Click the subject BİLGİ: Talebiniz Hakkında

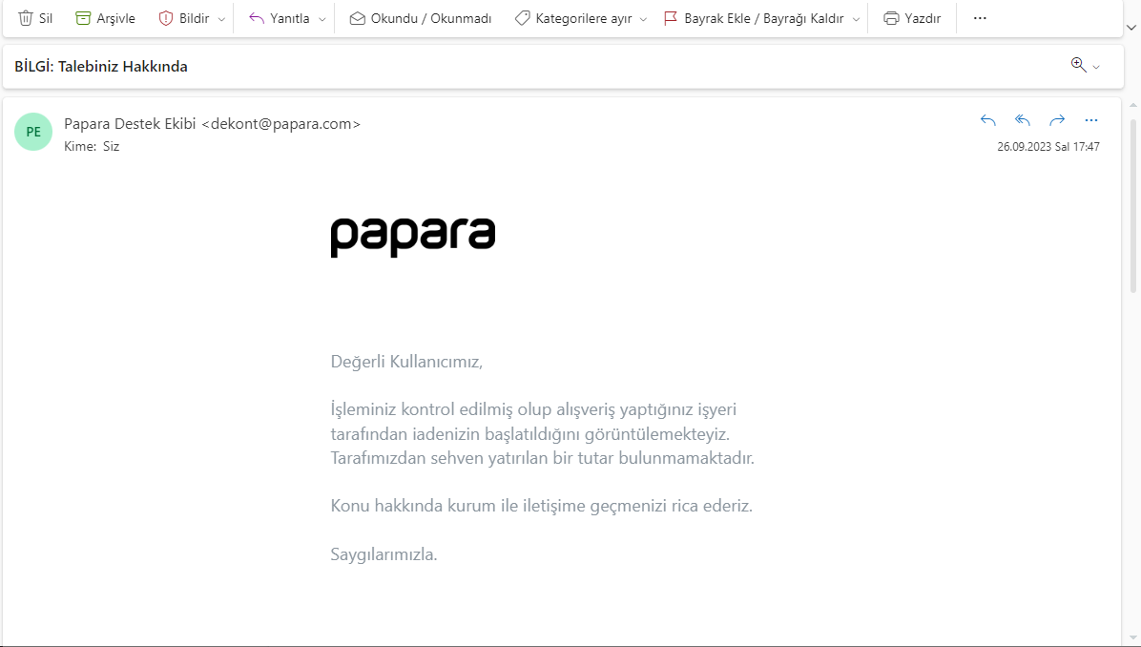tap(101, 66)
